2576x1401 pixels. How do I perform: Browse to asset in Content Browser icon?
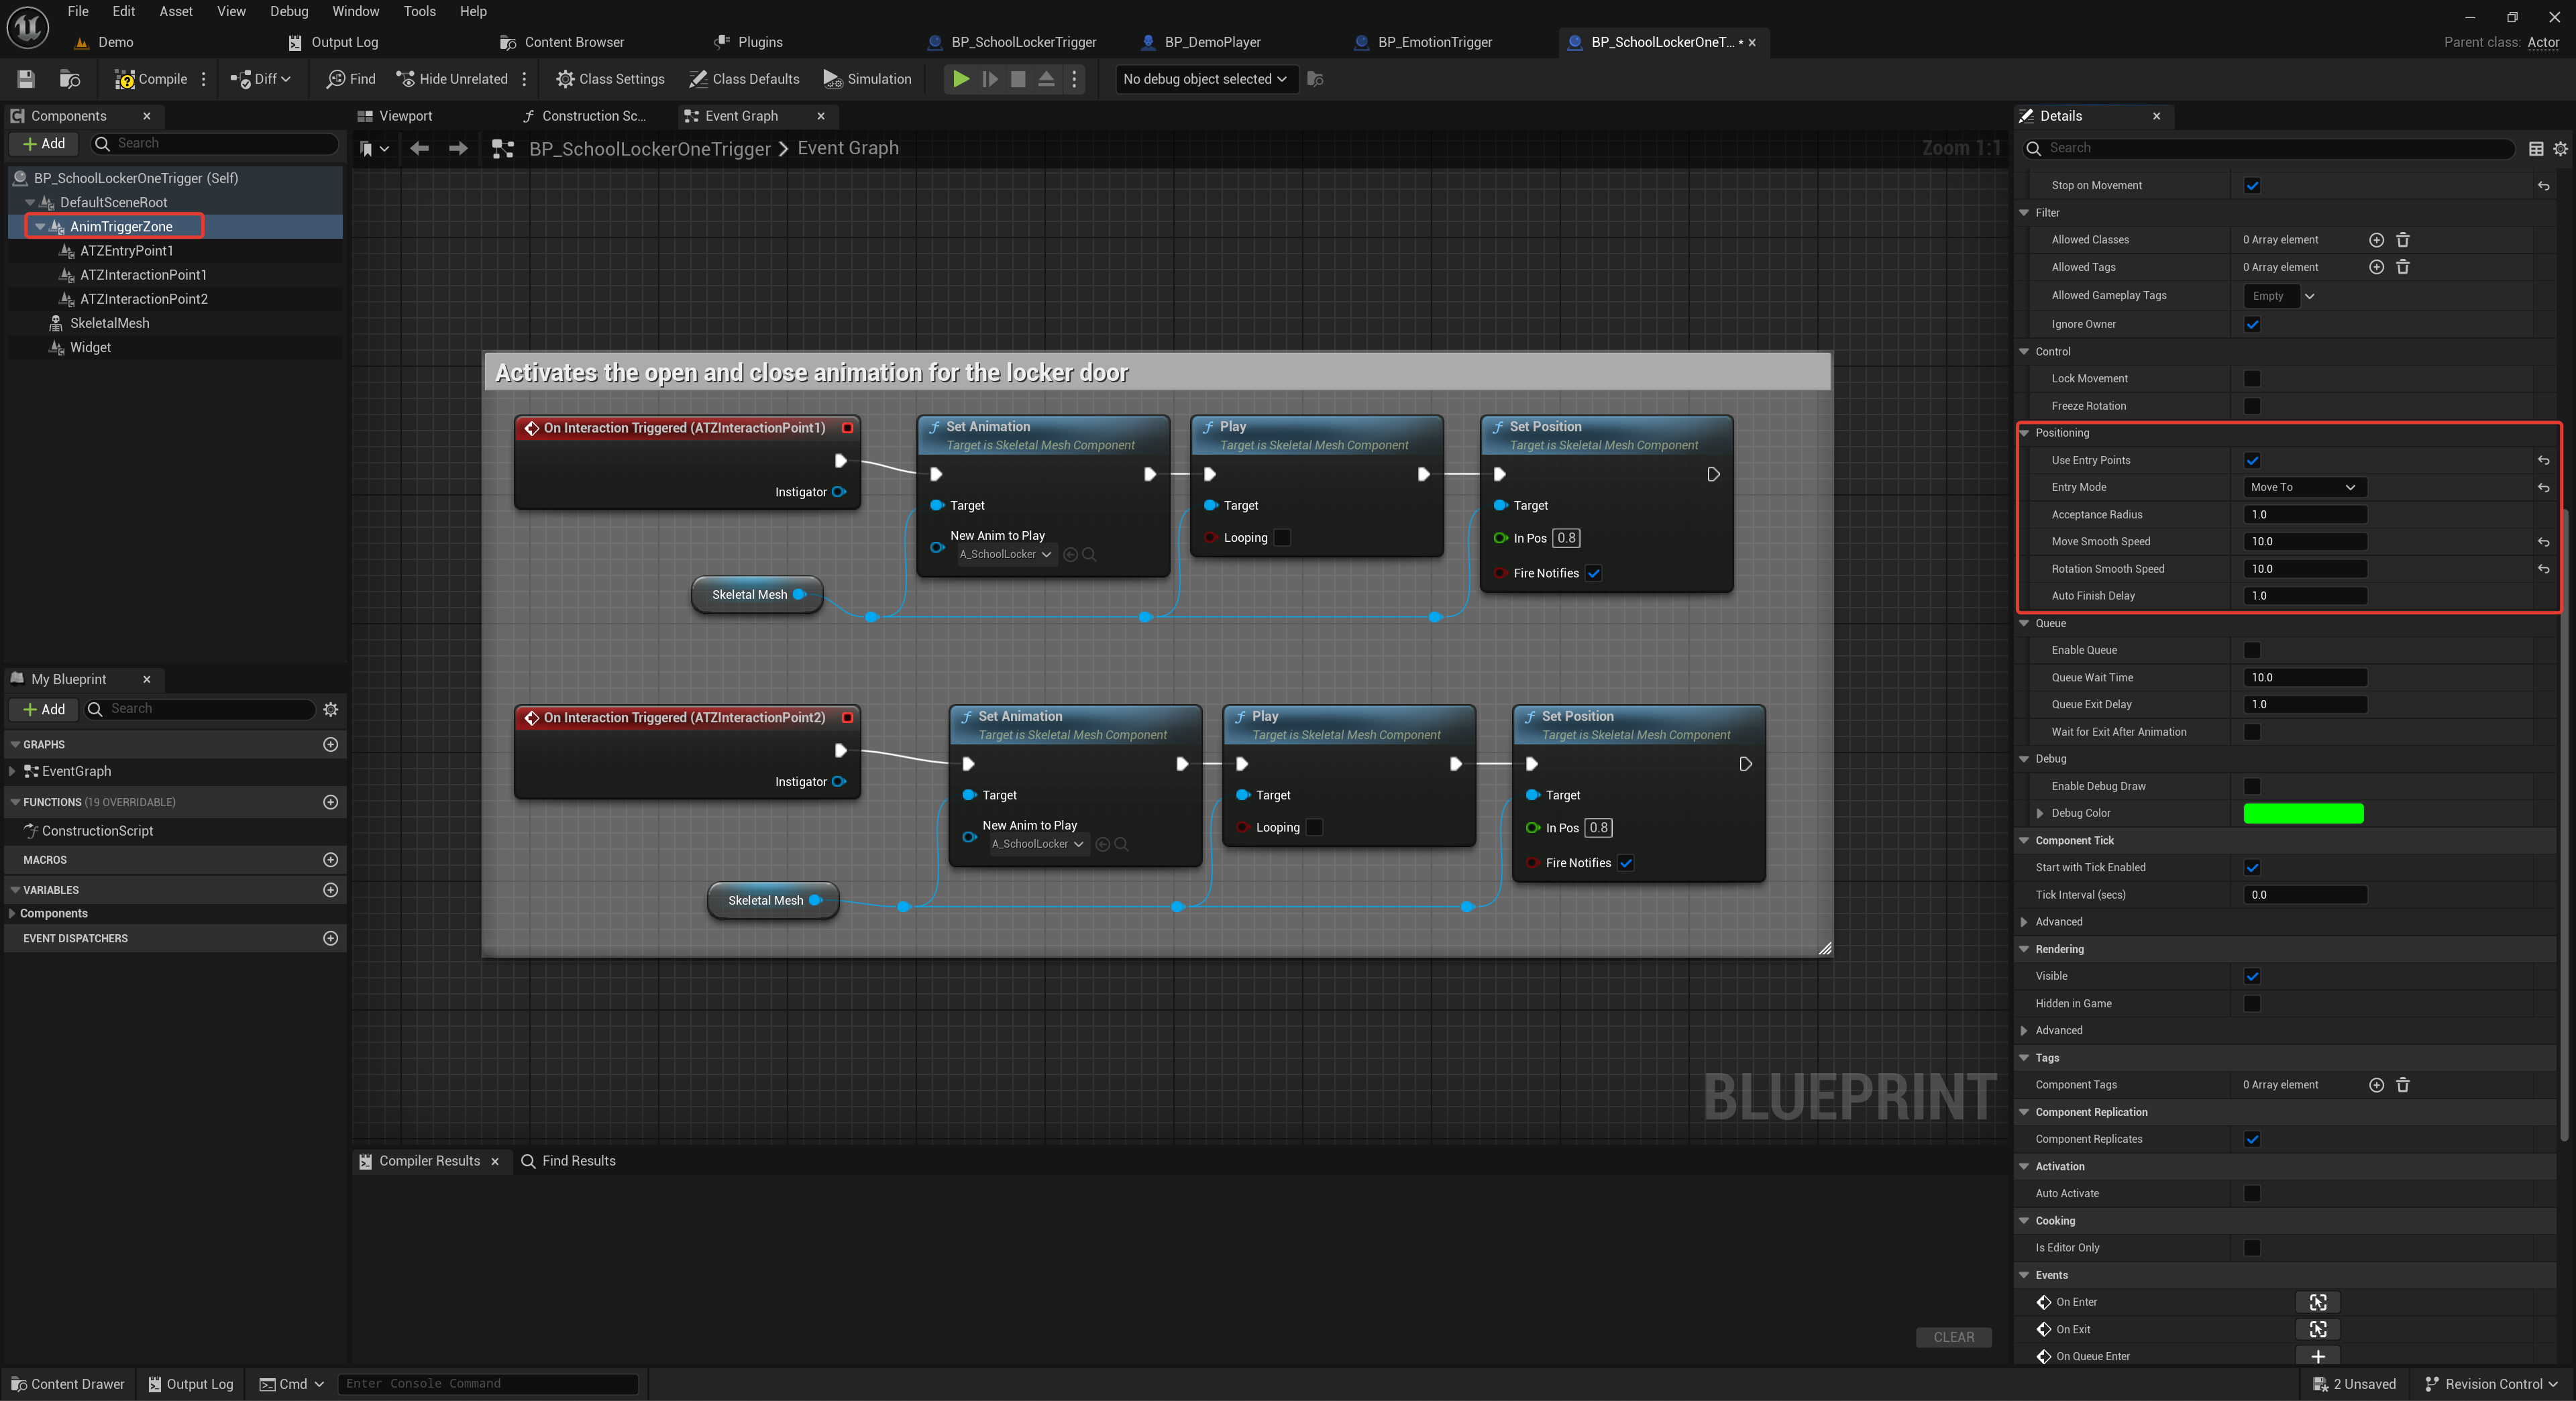click(70, 79)
